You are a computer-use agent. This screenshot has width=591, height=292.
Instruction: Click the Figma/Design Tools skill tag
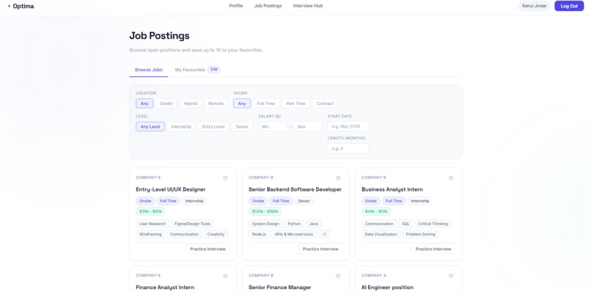pyautogui.click(x=193, y=224)
